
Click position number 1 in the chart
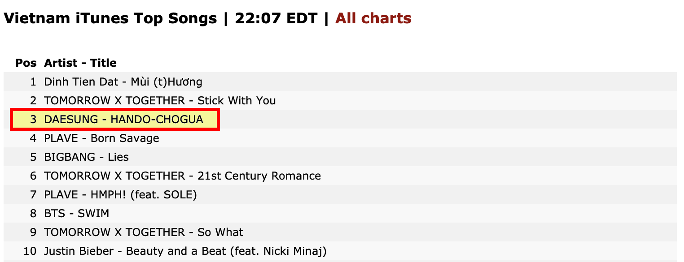point(33,82)
